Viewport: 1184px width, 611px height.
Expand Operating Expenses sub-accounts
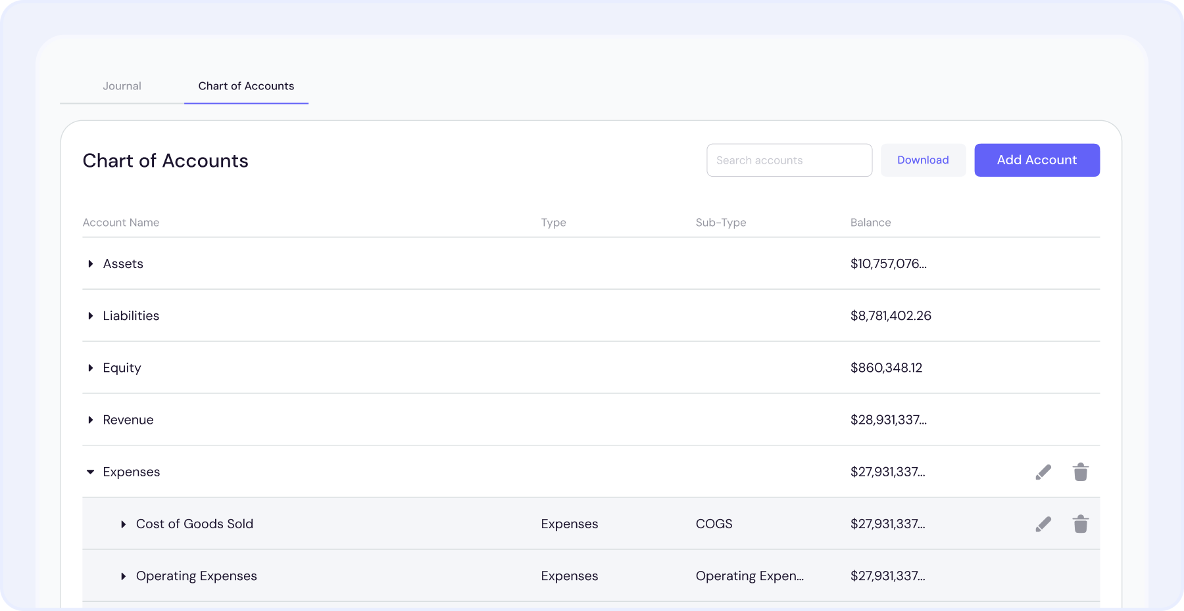pos(123,576)
